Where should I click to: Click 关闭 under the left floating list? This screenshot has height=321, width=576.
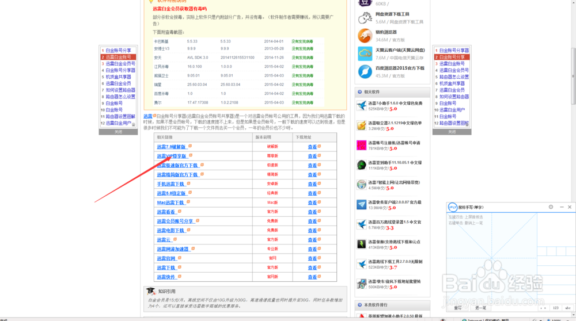pos(118,132)
